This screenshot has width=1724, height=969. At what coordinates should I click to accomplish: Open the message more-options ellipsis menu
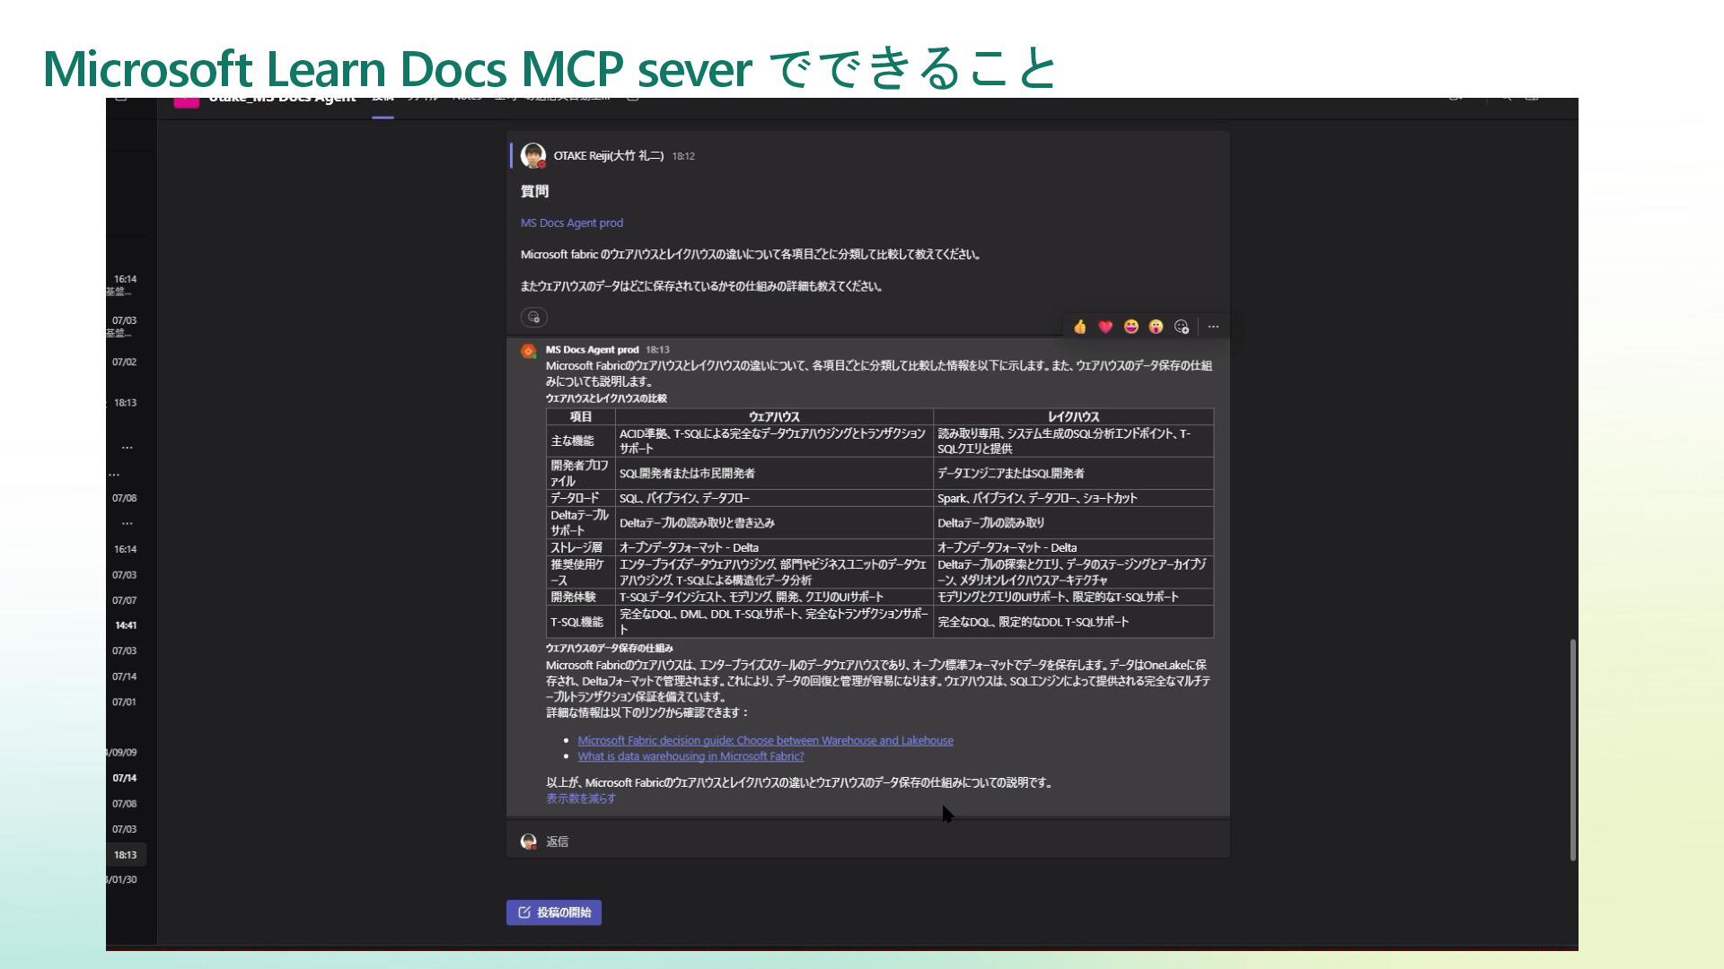tap(1213, 327)
